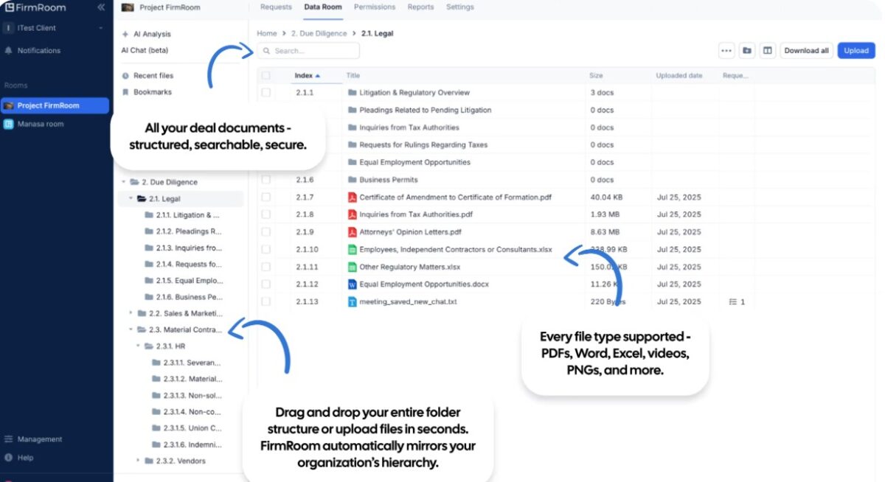This screenshot has height=482, width=885.
Task: Switch to the Requests tab
Action: 276,7
